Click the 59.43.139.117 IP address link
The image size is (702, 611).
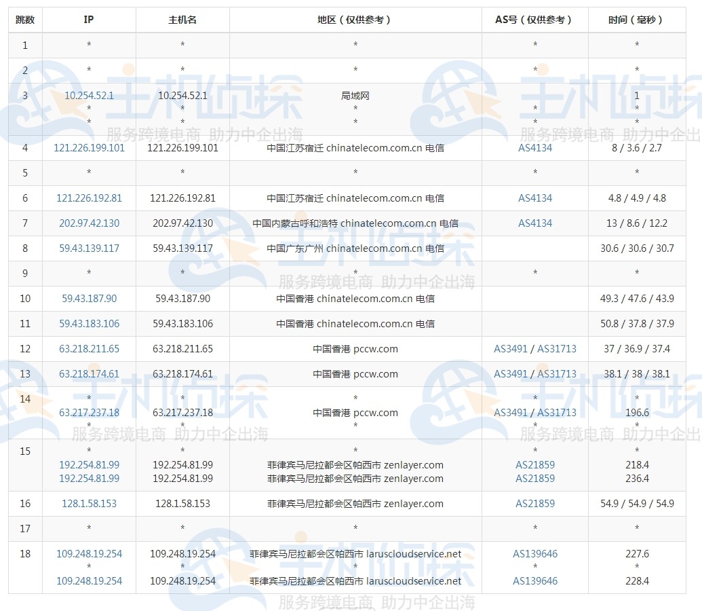(89, 248)
